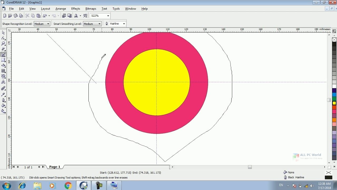Open the Windows Start button
This screenshot has width=337, height=190.
(6, 186)
